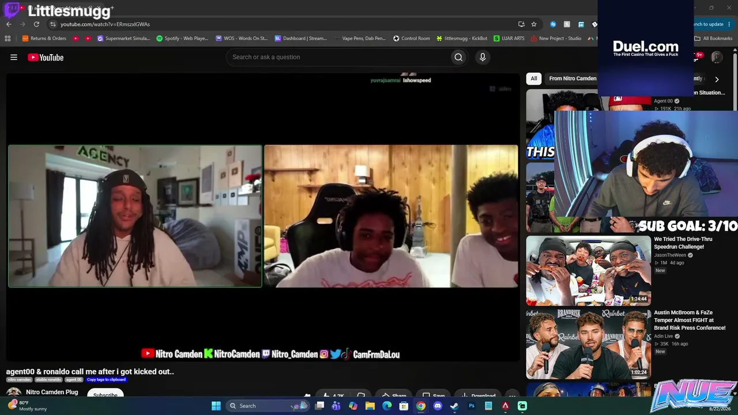Image resolution: width=738 pixels, height=415 pixels.
Task: Open the Chrome apps grid shortcut
Action: tap(7, 39)
